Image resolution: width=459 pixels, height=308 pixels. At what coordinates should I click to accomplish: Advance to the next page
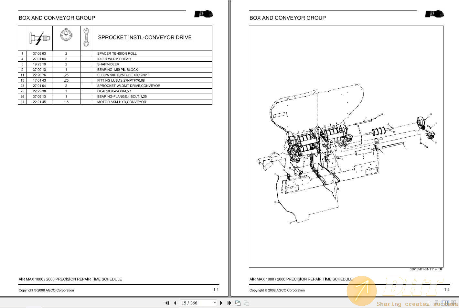click(221, 303)
